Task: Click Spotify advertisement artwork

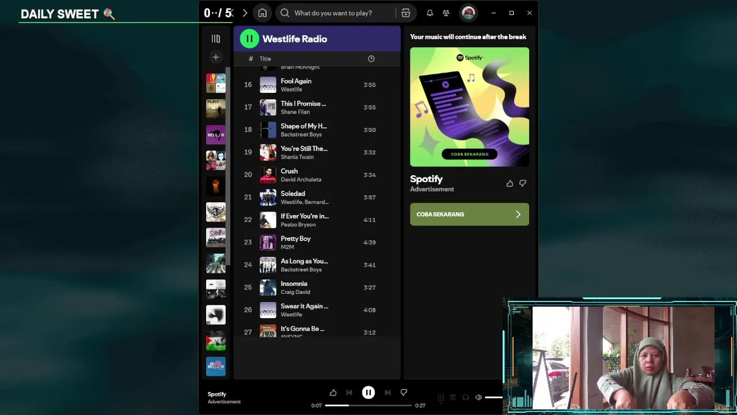Action: [x=469, y=107]
